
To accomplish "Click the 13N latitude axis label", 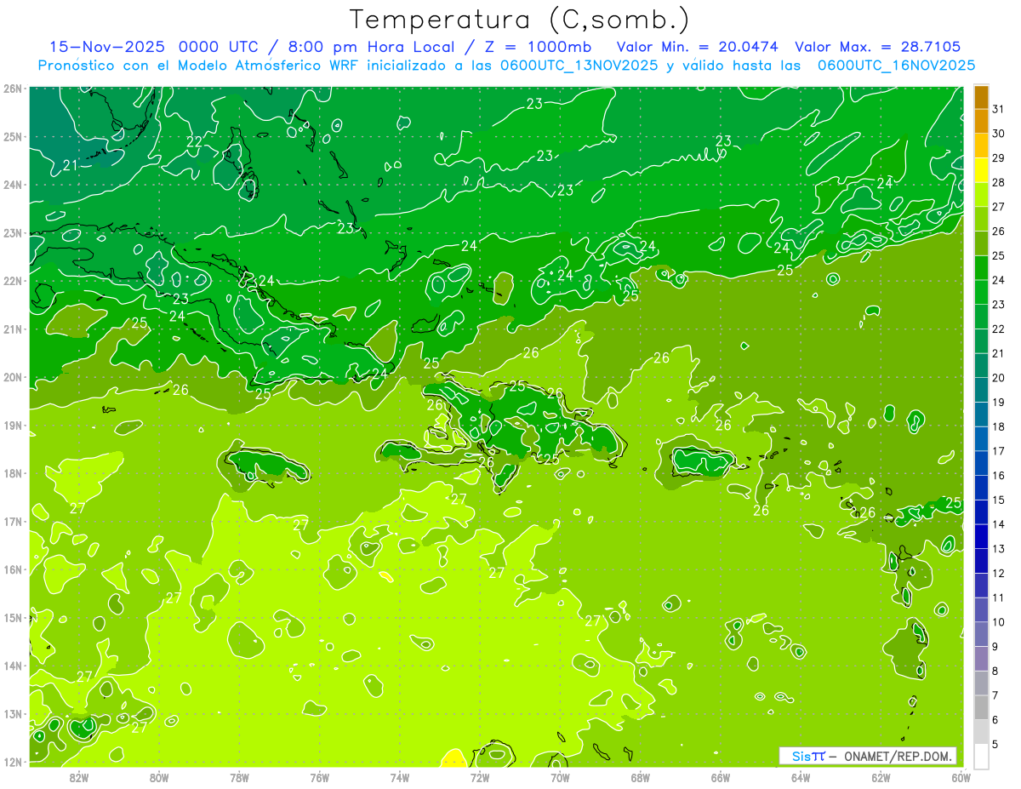I will point(12,713).
